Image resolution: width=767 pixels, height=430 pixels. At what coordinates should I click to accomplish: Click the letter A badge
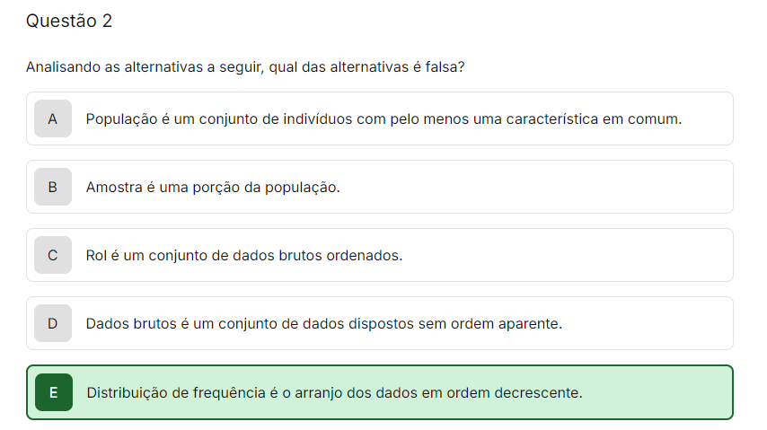[x=53, y=118]
